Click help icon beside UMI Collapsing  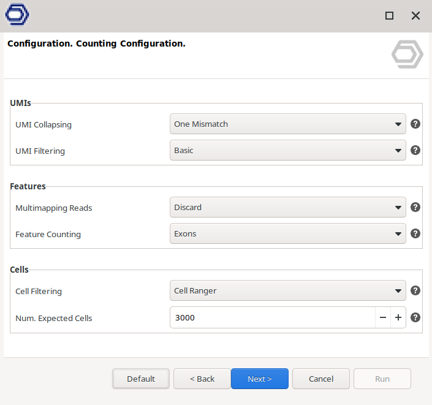point(415,124)
